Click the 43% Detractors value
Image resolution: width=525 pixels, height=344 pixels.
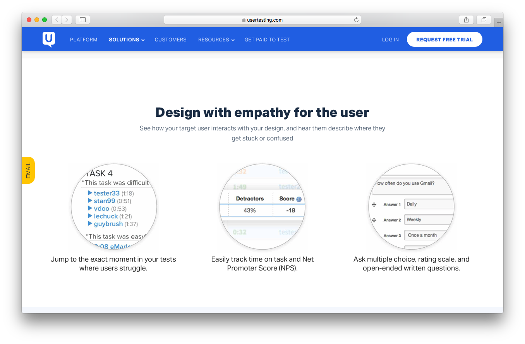pyautogui.click(x=250, y=211)
